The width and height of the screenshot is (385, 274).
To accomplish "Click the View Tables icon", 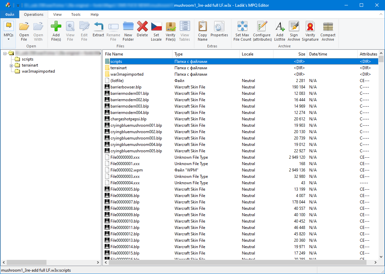I will (185, 26).
